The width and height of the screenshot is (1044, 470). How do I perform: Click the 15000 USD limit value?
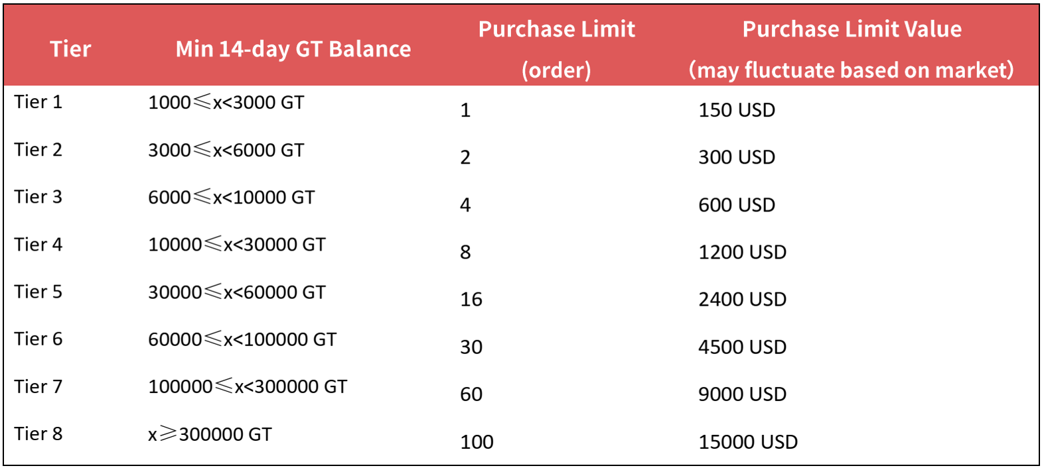[x=747, y=441]
